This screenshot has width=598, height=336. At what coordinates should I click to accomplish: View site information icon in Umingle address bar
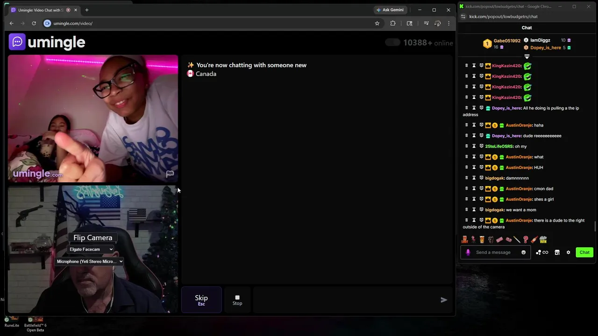pyautogui.click(x=47, y=23)
